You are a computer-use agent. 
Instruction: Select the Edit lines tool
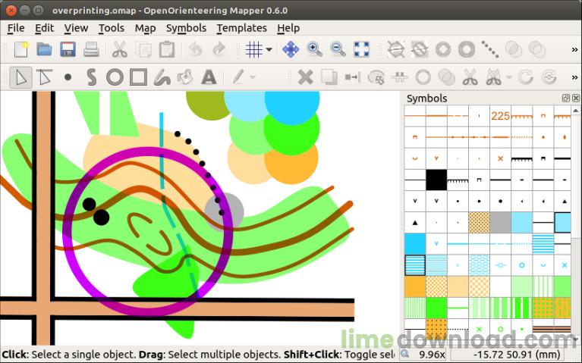pos(44,77)
